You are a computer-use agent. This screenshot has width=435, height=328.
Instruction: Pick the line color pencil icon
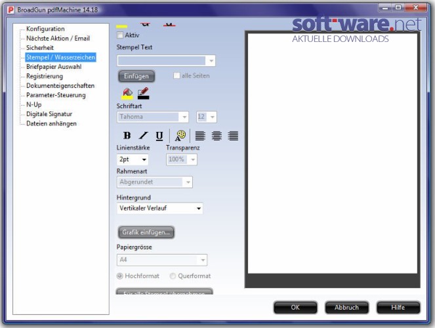(x=144, y=93)
